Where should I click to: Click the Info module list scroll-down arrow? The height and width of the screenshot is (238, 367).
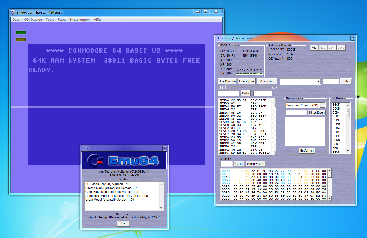[162, 208]
